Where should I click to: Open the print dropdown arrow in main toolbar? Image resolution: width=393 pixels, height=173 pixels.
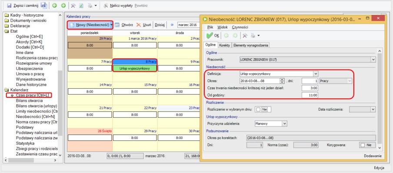[x=96, y=6]
